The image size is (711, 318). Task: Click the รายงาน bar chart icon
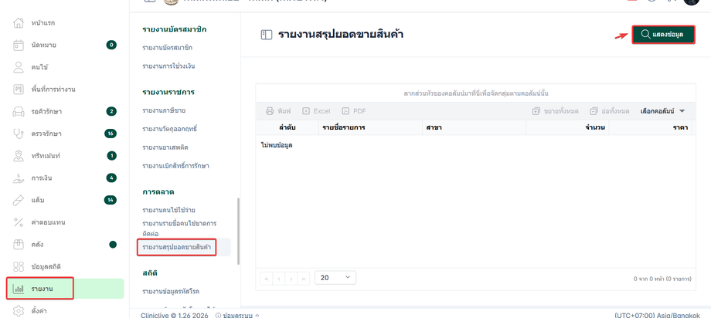18,289
